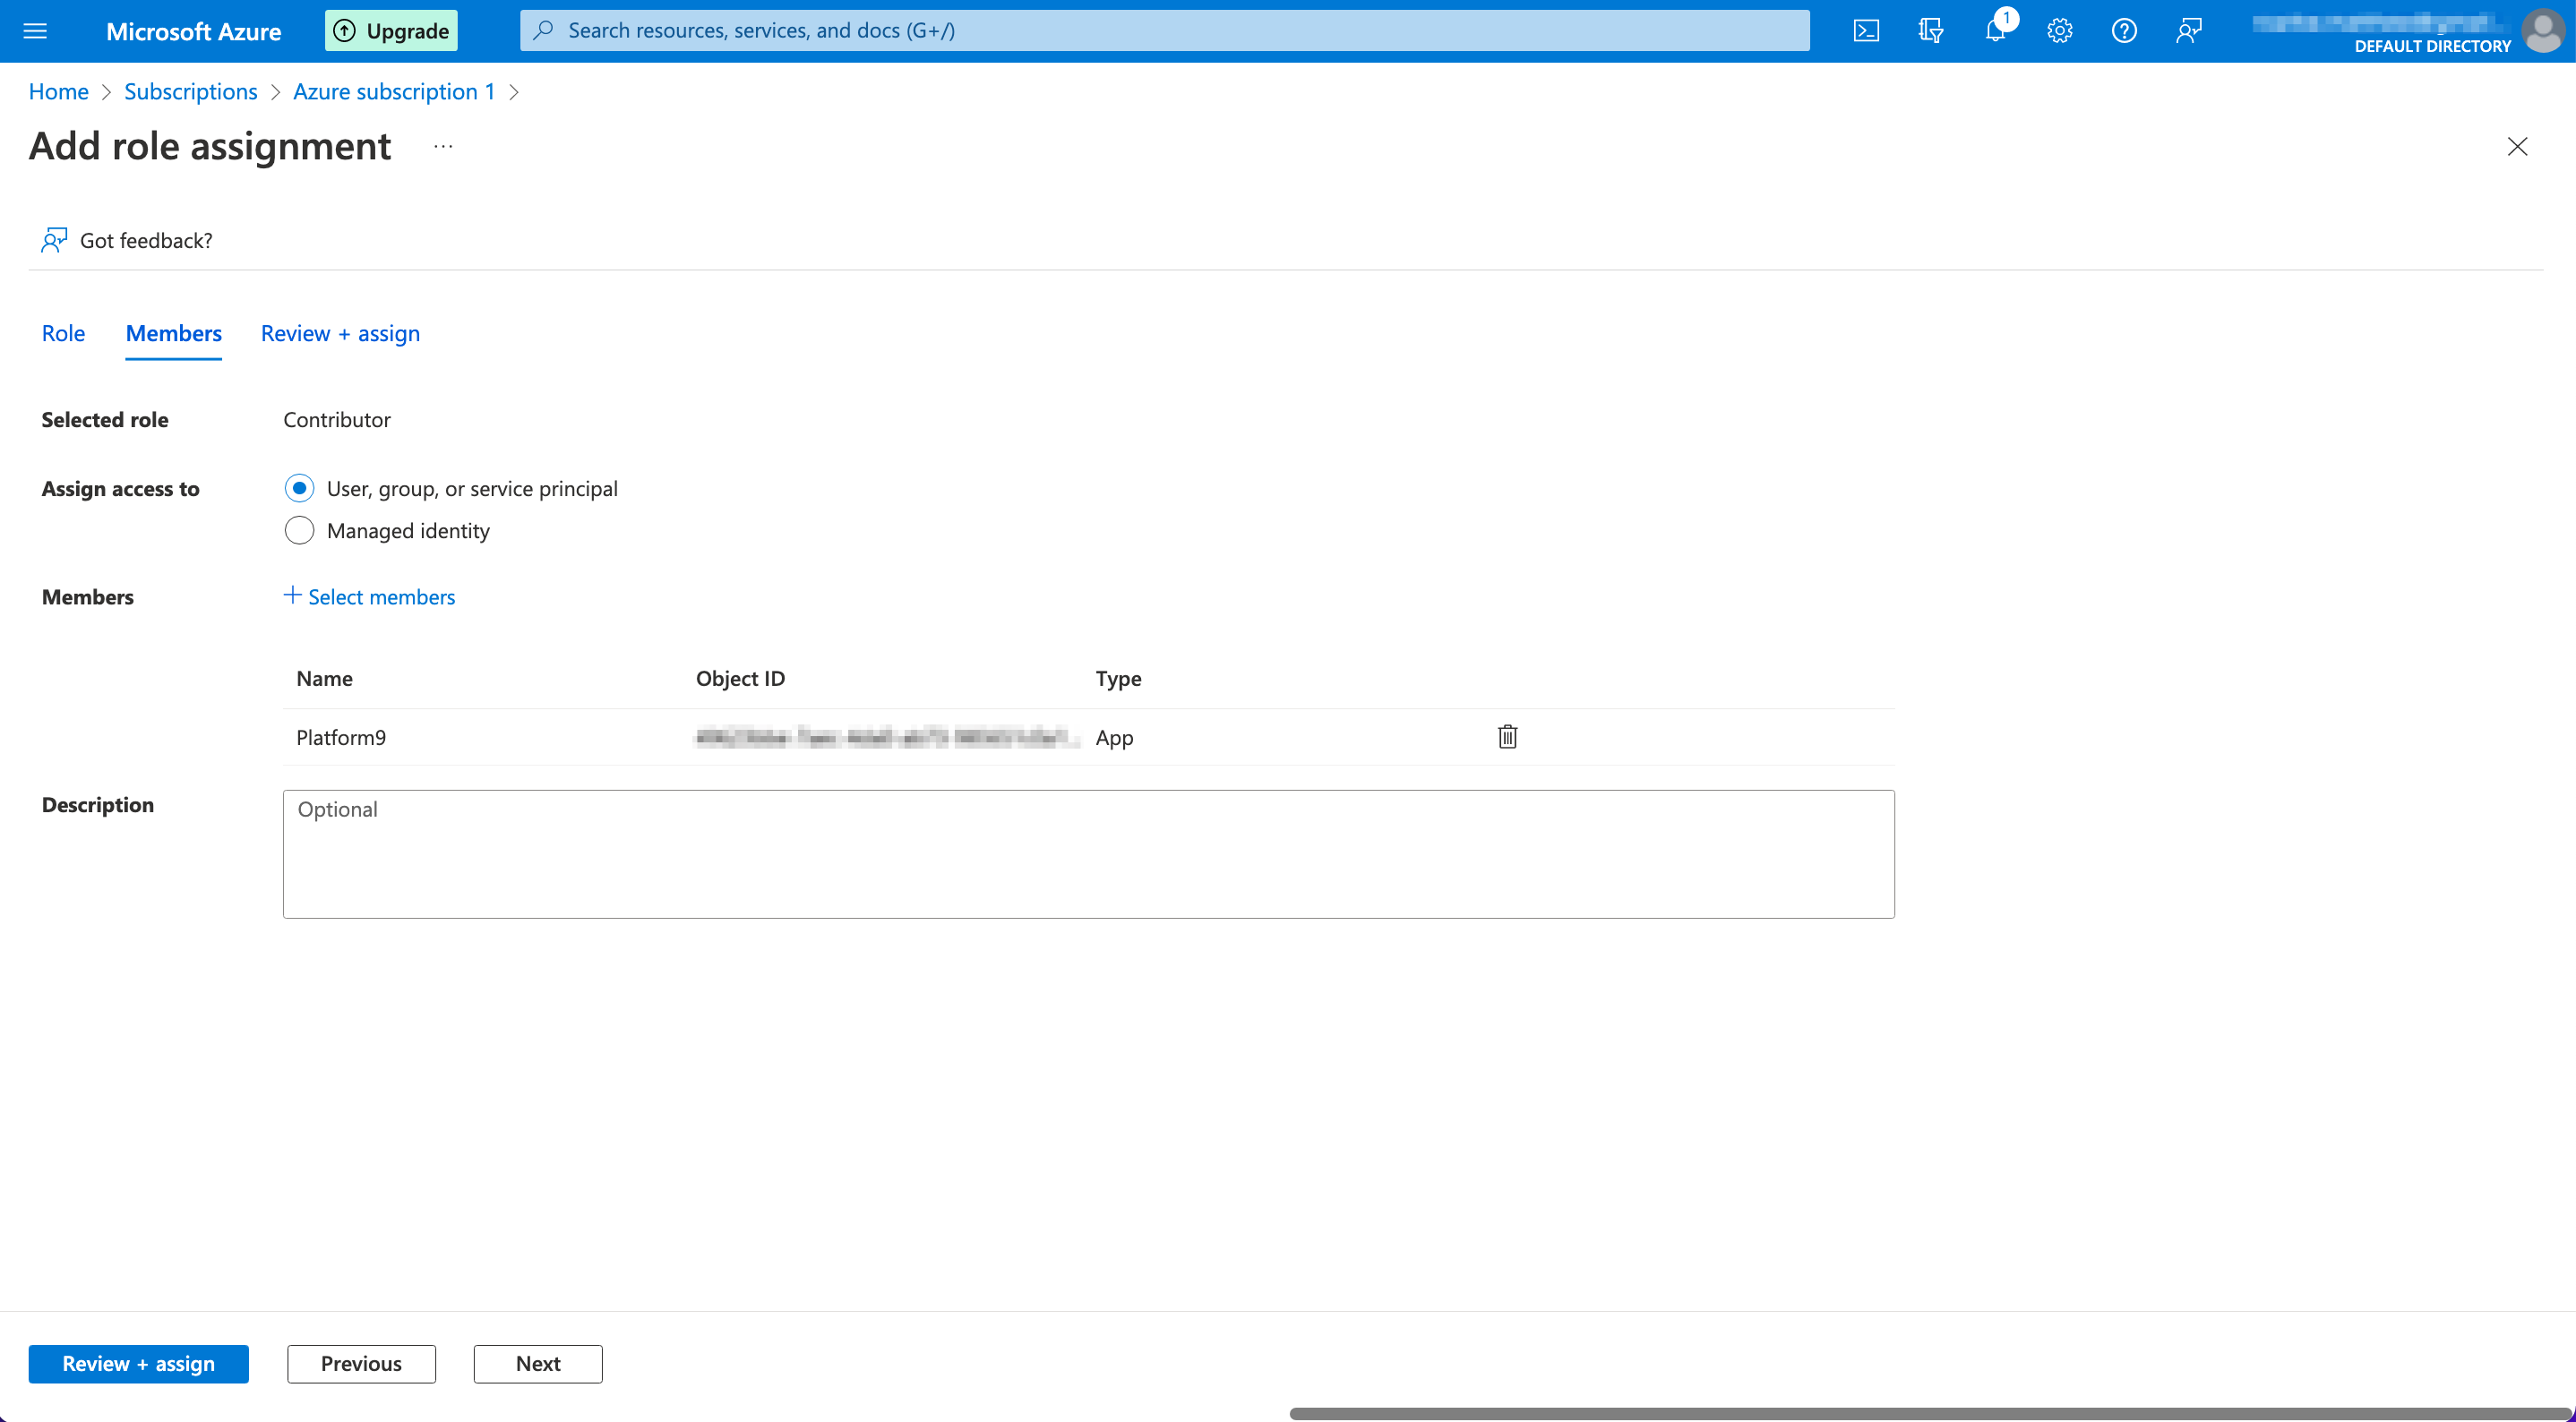Image resolution: width=2576 pixels, height=1422 pixels.
Task: Click the horizontal scrollbar at the bottom
Action: 1930,1413
